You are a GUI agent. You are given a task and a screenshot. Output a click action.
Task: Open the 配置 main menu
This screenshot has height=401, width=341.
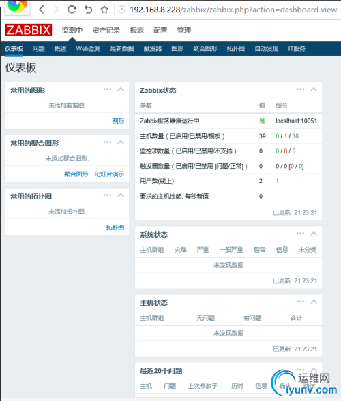click(160, 30)
